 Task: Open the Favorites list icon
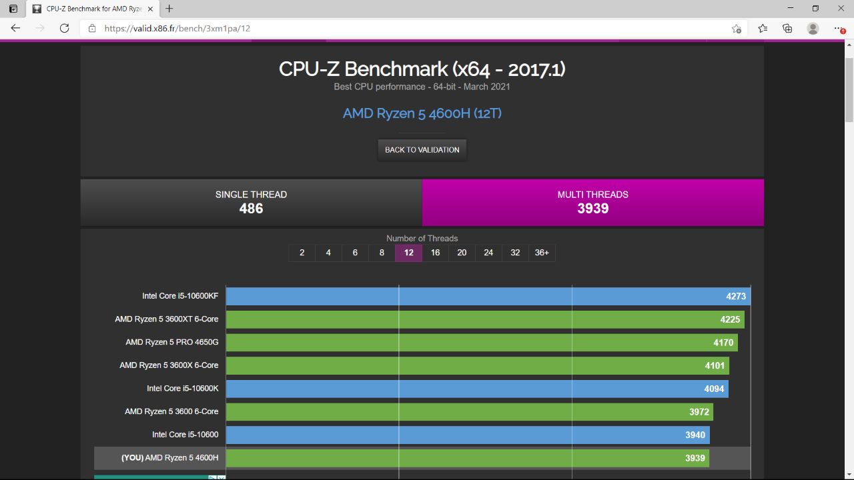[x=763, y=29]
